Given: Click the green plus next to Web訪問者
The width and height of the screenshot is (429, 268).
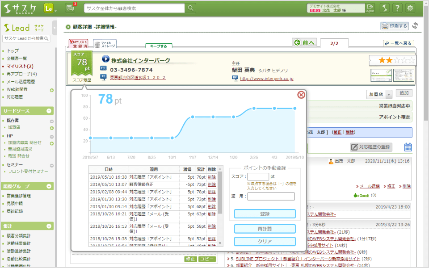Looking at the screenshot, I should pos(52,90).
